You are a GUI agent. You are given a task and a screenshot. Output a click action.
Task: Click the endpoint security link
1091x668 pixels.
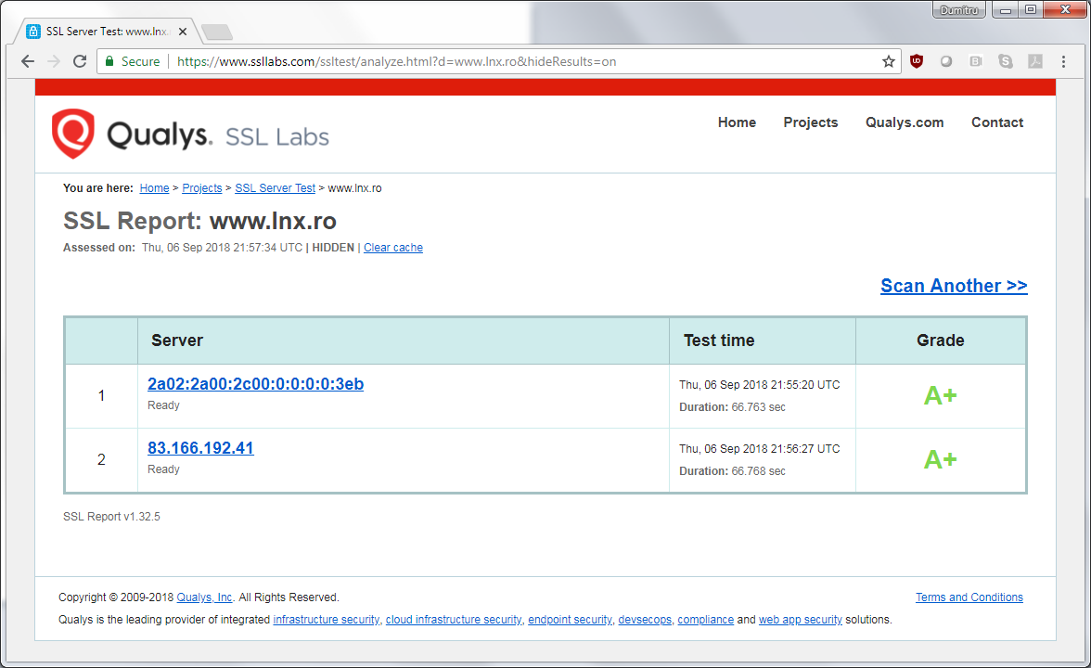(570, 620)
